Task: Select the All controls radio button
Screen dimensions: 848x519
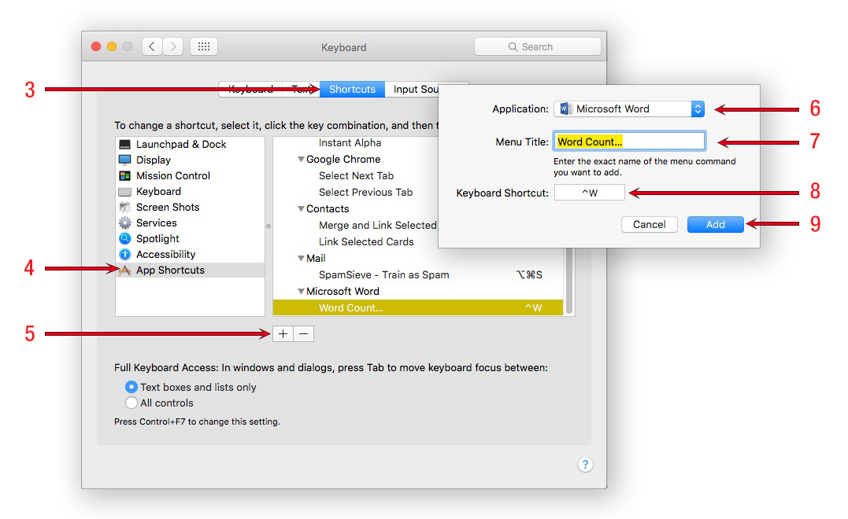Action: point(131,403)
